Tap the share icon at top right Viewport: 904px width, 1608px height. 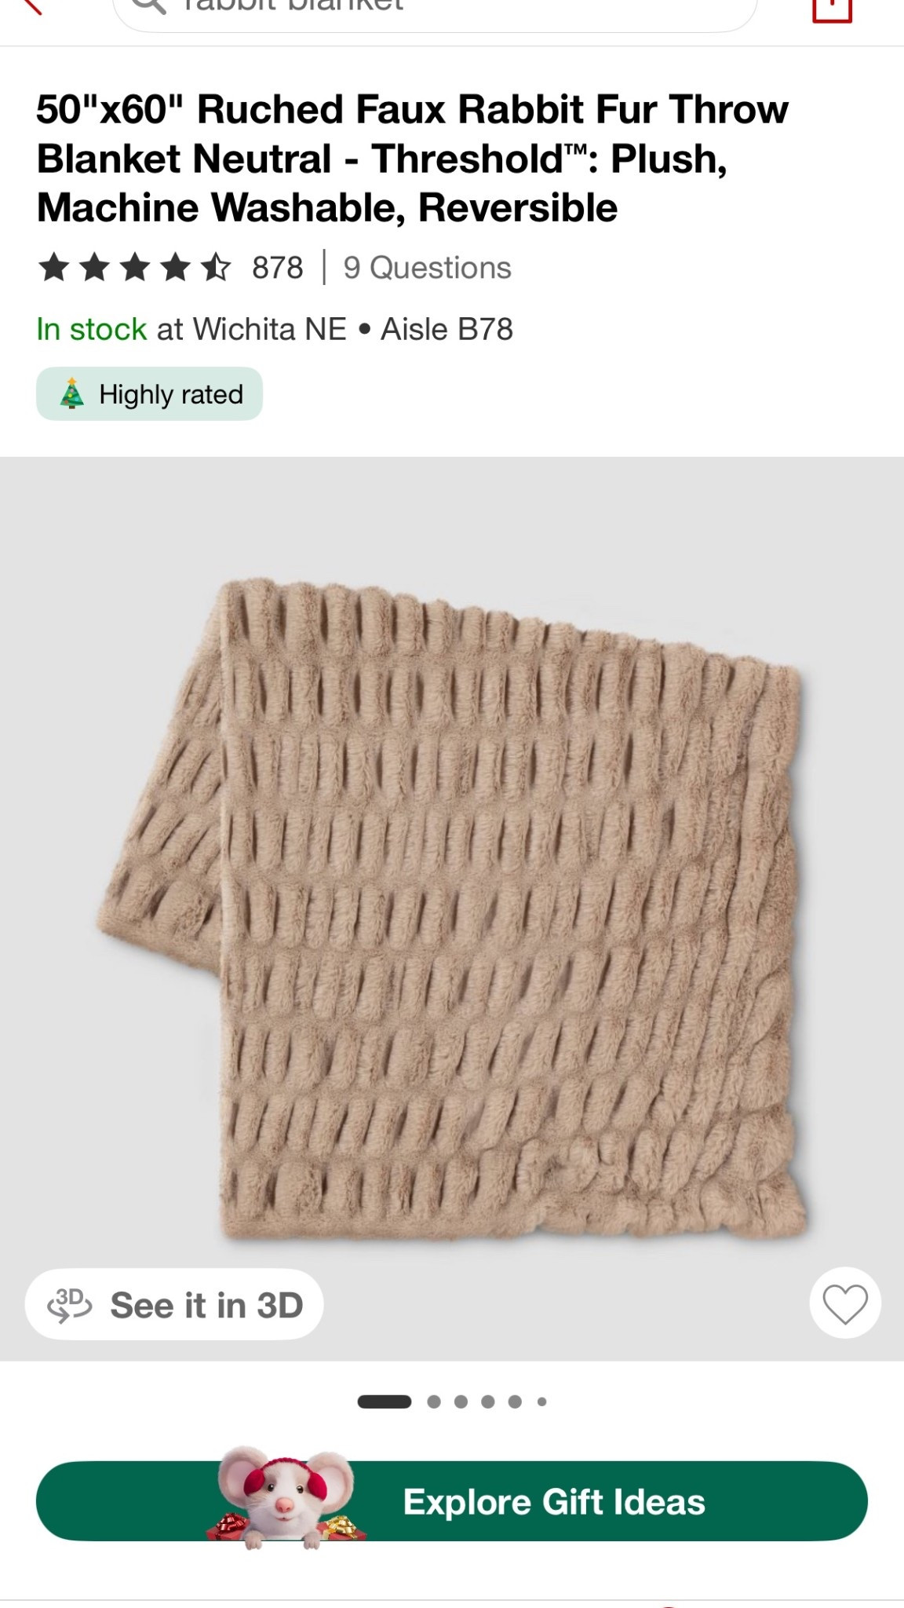(x=832, y=9)
